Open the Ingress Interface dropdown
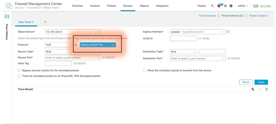276x124 pixels. coord(198,32)
